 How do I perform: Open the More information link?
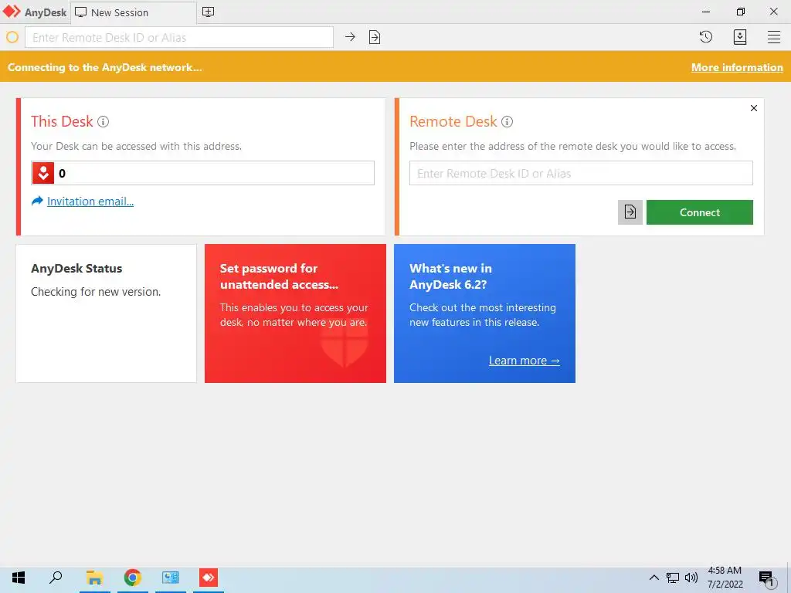(737, 67)
